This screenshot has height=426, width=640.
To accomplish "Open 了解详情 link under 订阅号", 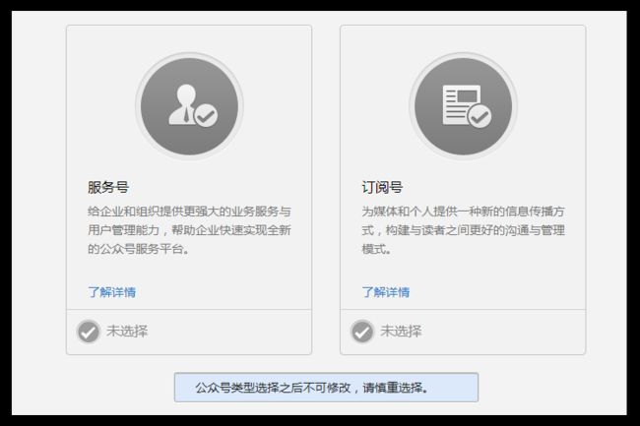I will coord(386,292).
